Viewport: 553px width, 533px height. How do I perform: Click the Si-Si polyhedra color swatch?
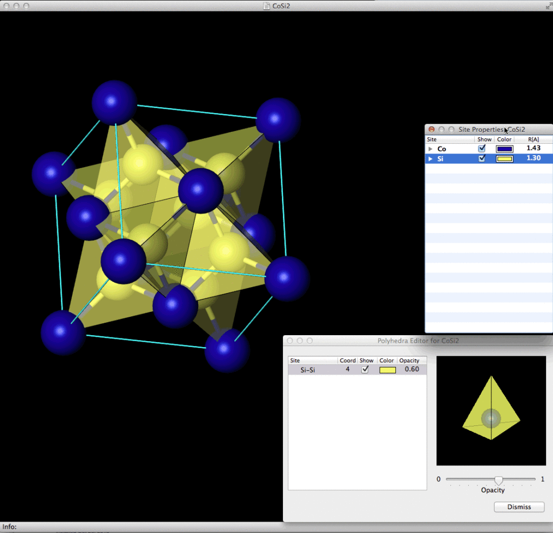pyautogui.click(x=387, y=370)
